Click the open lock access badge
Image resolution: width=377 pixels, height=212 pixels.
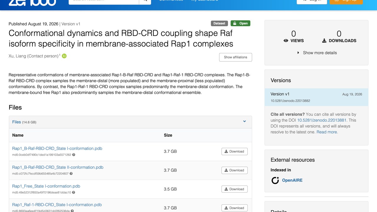pyautogui.click(x=240, y=23)
